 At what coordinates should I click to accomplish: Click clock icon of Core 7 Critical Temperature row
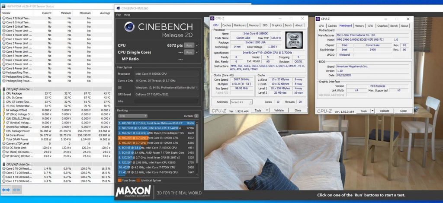pyautogui.click(x=3, y=18)
